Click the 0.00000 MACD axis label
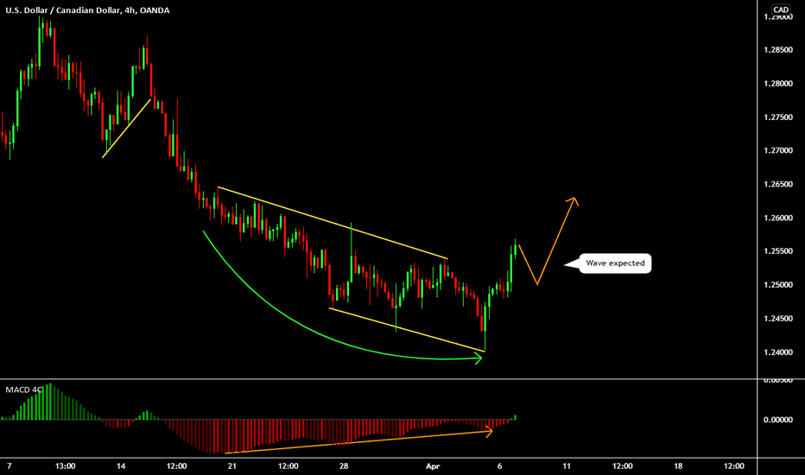The image size is (805, 475). [778, 420]
